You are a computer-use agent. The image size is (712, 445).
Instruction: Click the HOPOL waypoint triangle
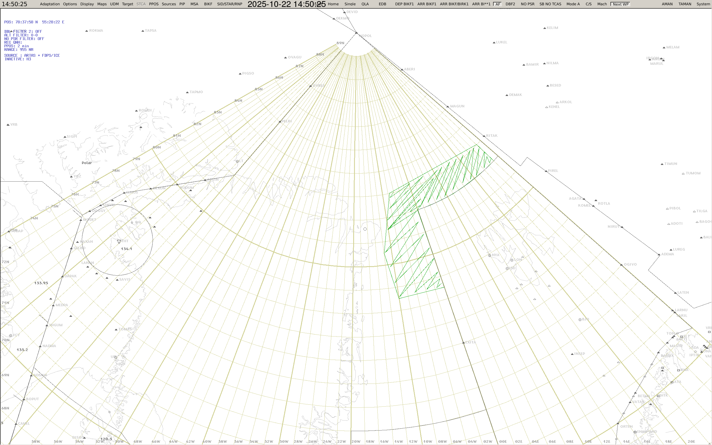(356, 33)
